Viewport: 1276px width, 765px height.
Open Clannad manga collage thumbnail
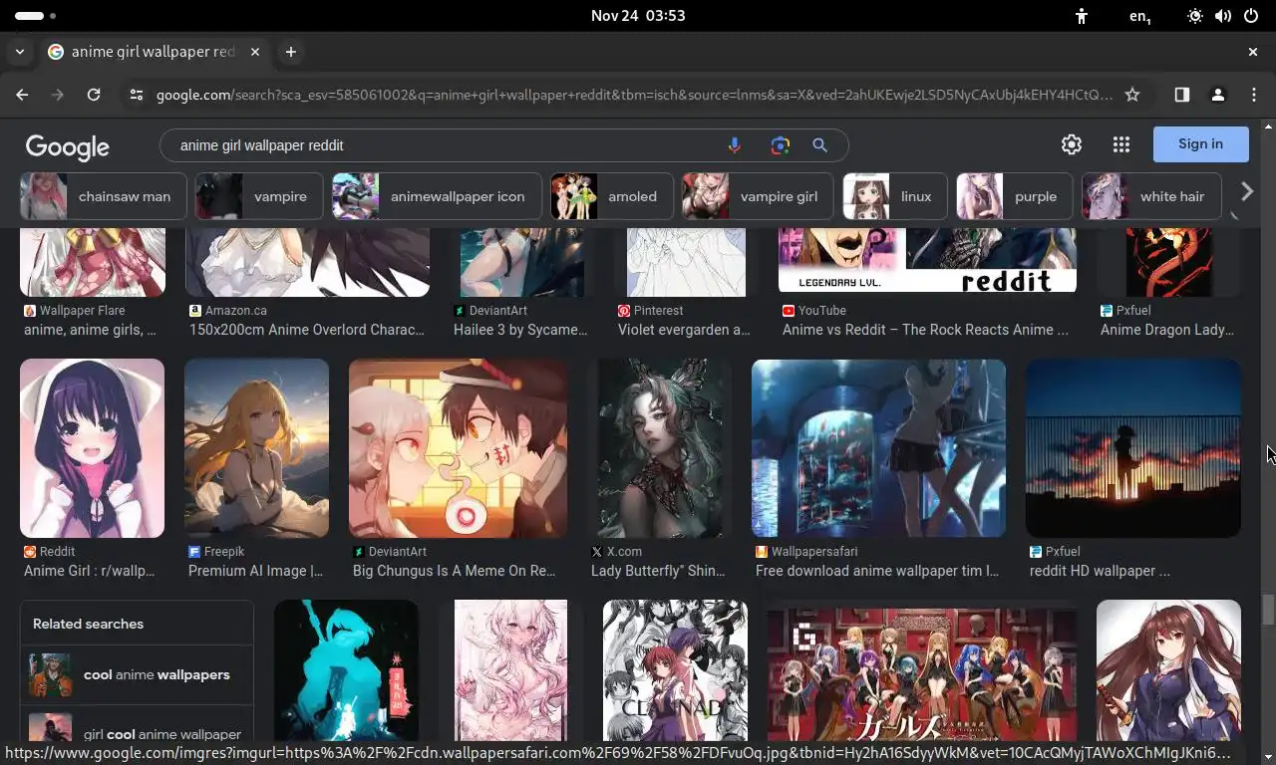point(675,669)
